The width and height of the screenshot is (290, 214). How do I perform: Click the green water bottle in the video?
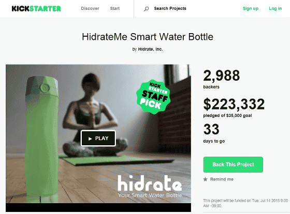click(x=42, y=140)
